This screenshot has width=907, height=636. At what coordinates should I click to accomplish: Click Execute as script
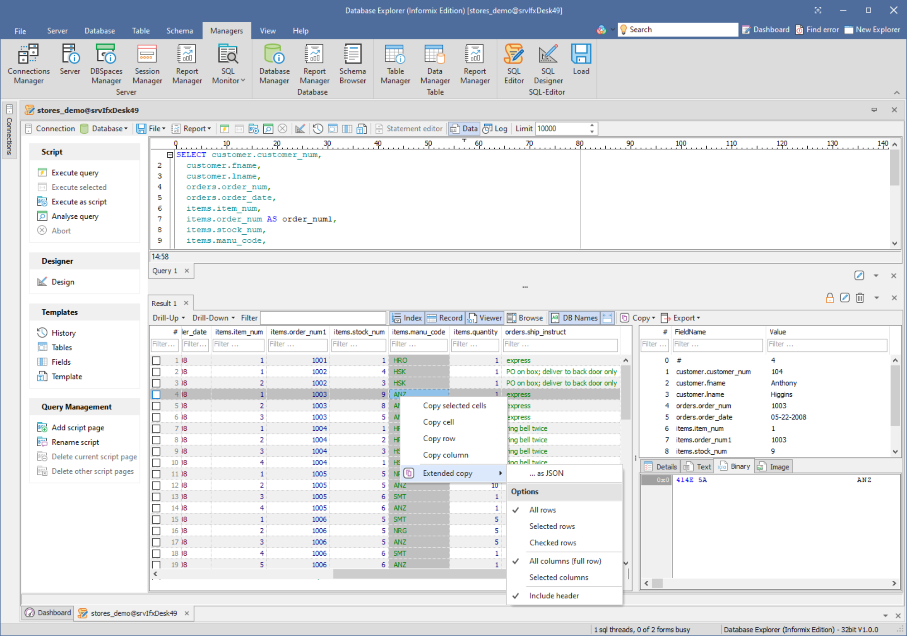coord(72,202)
